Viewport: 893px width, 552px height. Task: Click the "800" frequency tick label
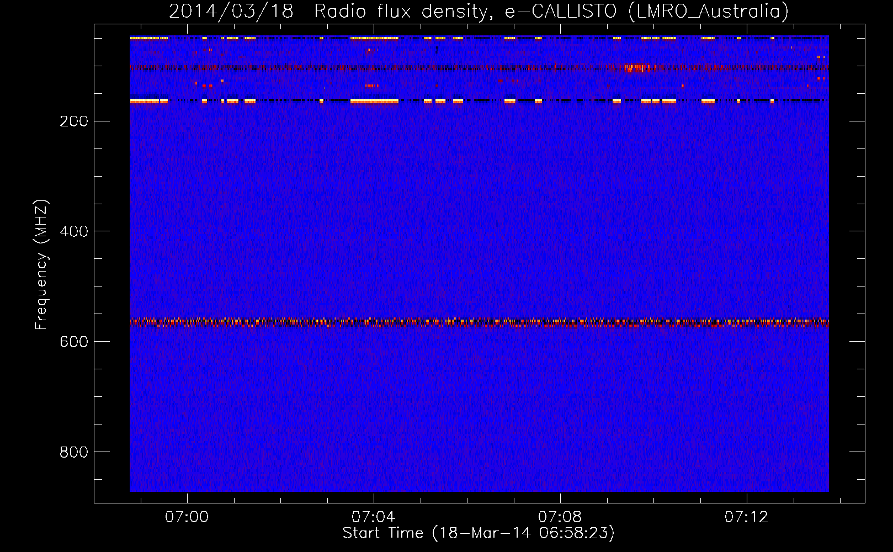pos(74,452)
